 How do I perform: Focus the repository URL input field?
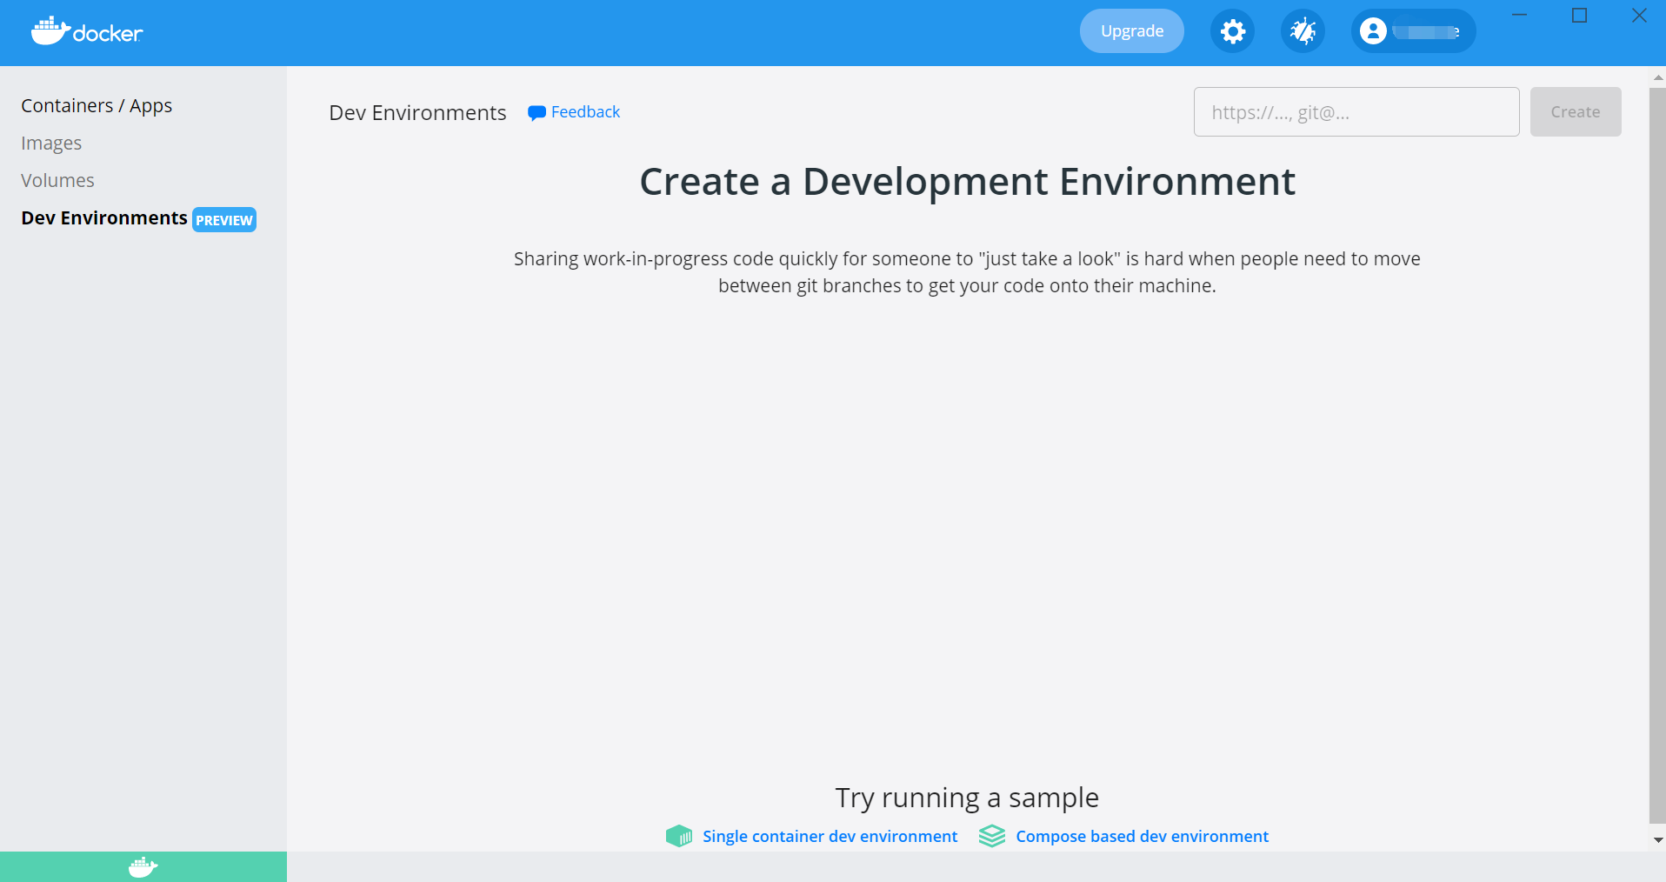tap(1356, 111)
